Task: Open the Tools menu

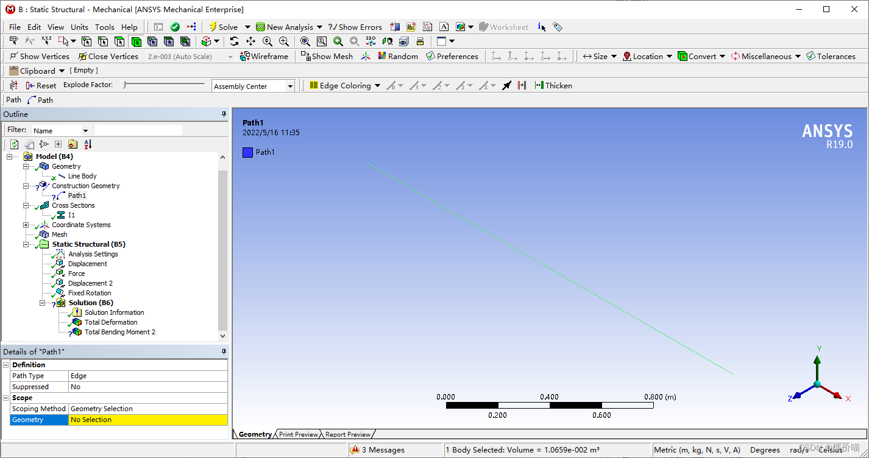Action: (104, 27)
